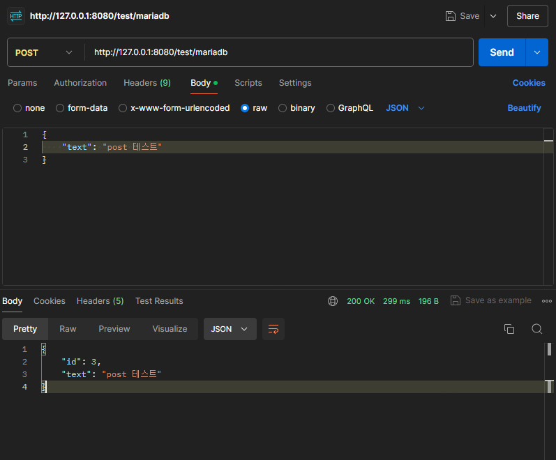This screenshot has width=556, height=460.
Task: Open the request body JSON type dropdown
Action: (x=405, y=108)
